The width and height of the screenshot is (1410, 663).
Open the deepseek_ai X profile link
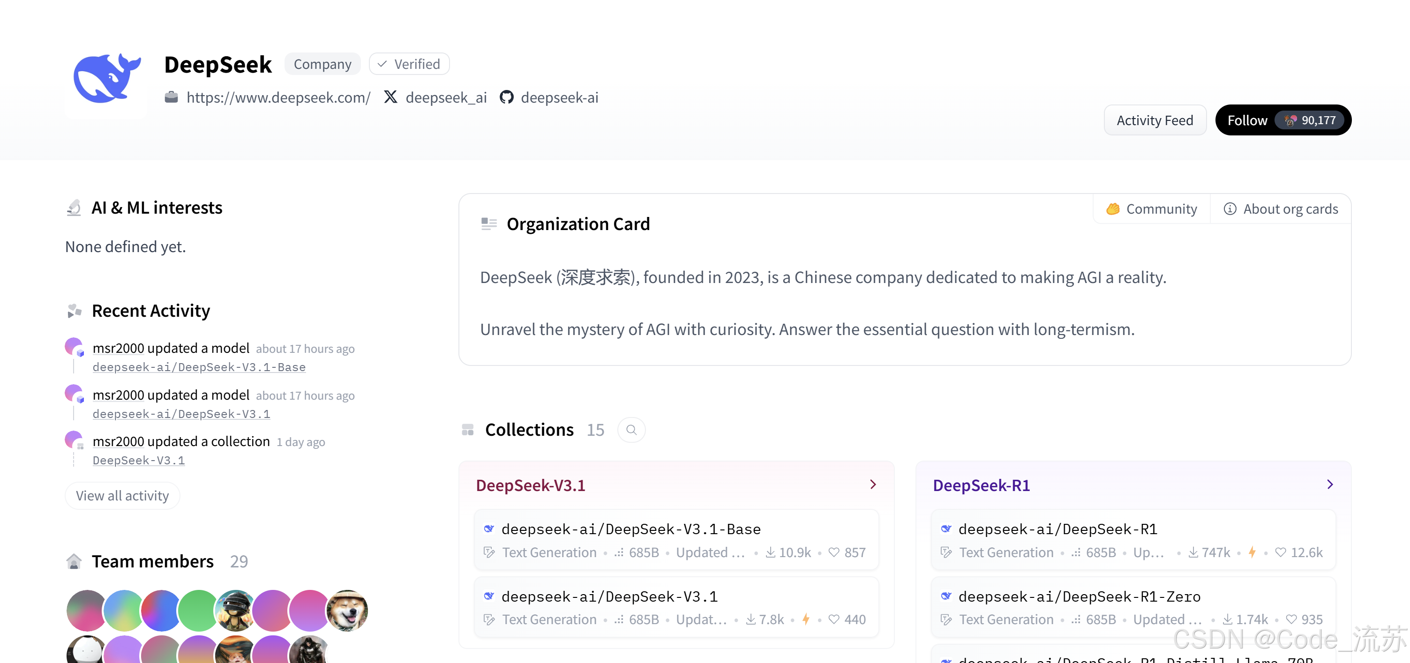click(446, 97)
